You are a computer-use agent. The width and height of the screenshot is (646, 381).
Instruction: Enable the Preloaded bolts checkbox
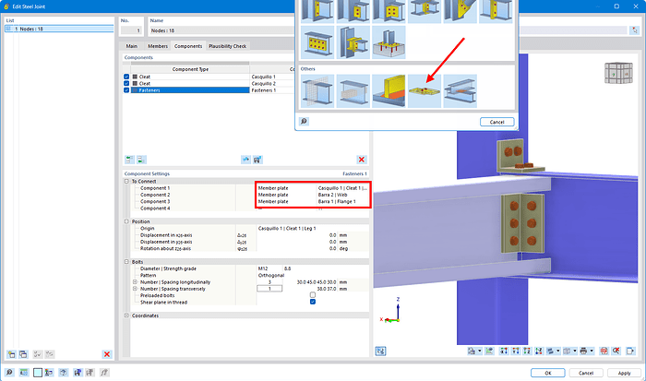(x=313, y=294)
